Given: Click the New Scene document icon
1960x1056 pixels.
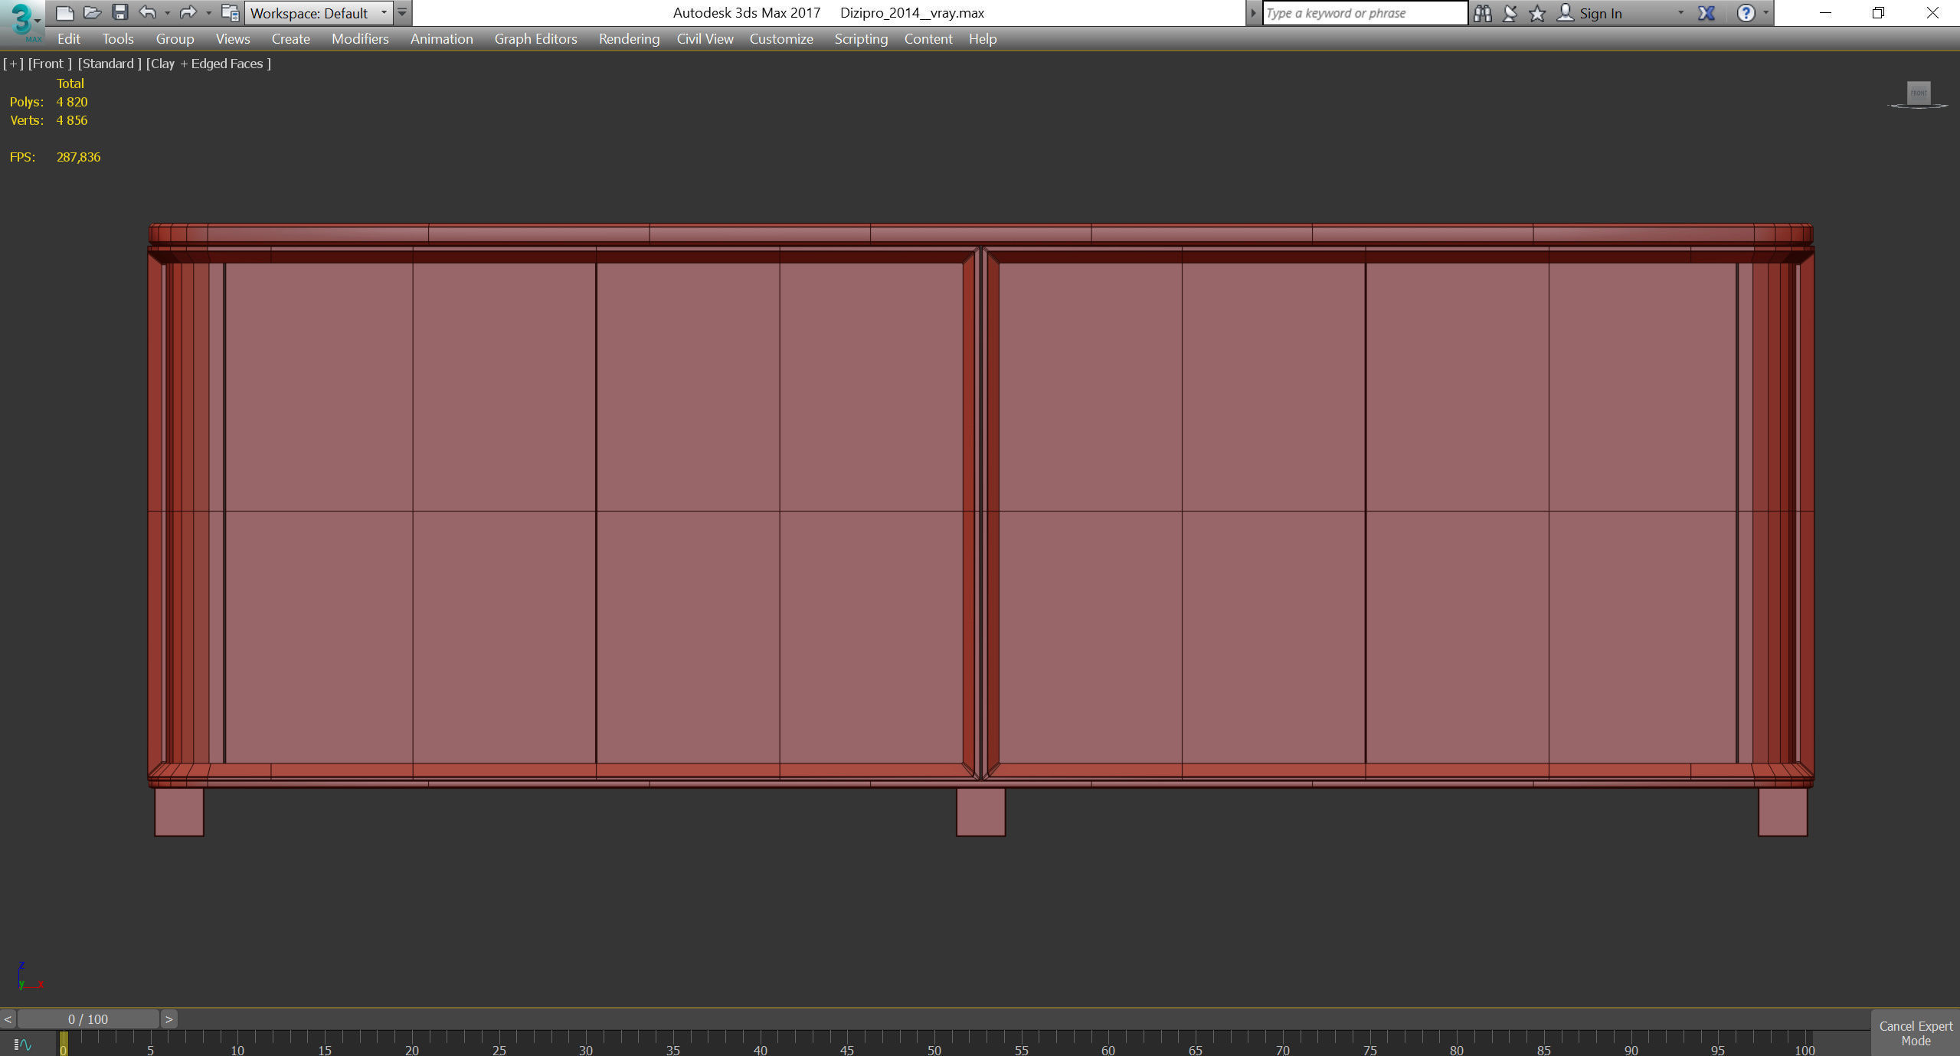Looking at the screenshot, I should 65,13.
